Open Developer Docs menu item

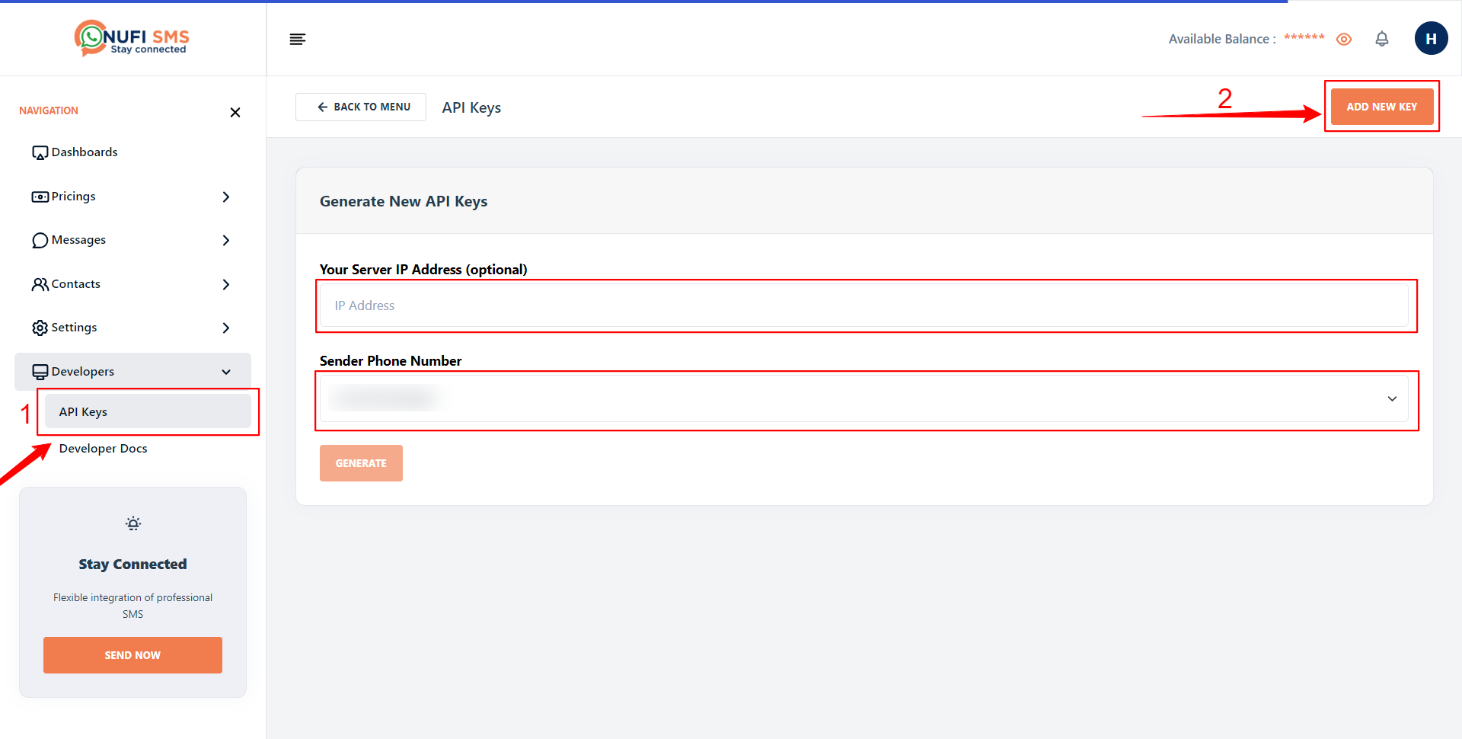pyautogui.click(x=104, y=449)
